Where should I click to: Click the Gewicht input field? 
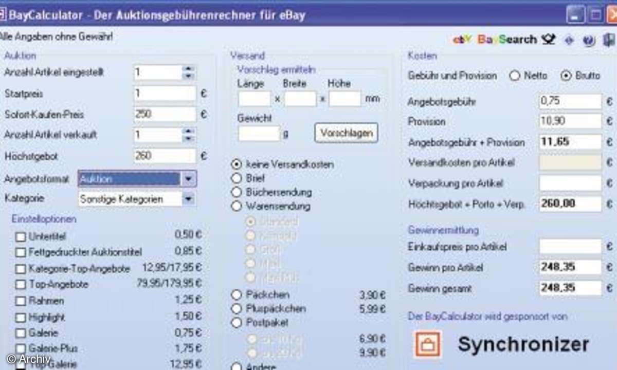(x=259, y=133)
